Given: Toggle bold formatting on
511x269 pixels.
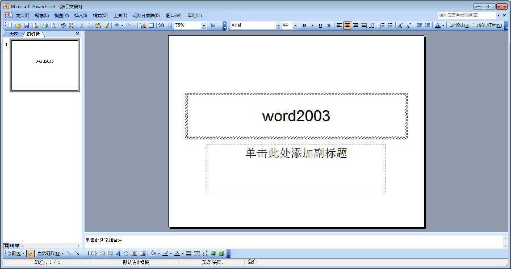Looking at the screenshot, I should pyautogui.click(x=304, y=25).
